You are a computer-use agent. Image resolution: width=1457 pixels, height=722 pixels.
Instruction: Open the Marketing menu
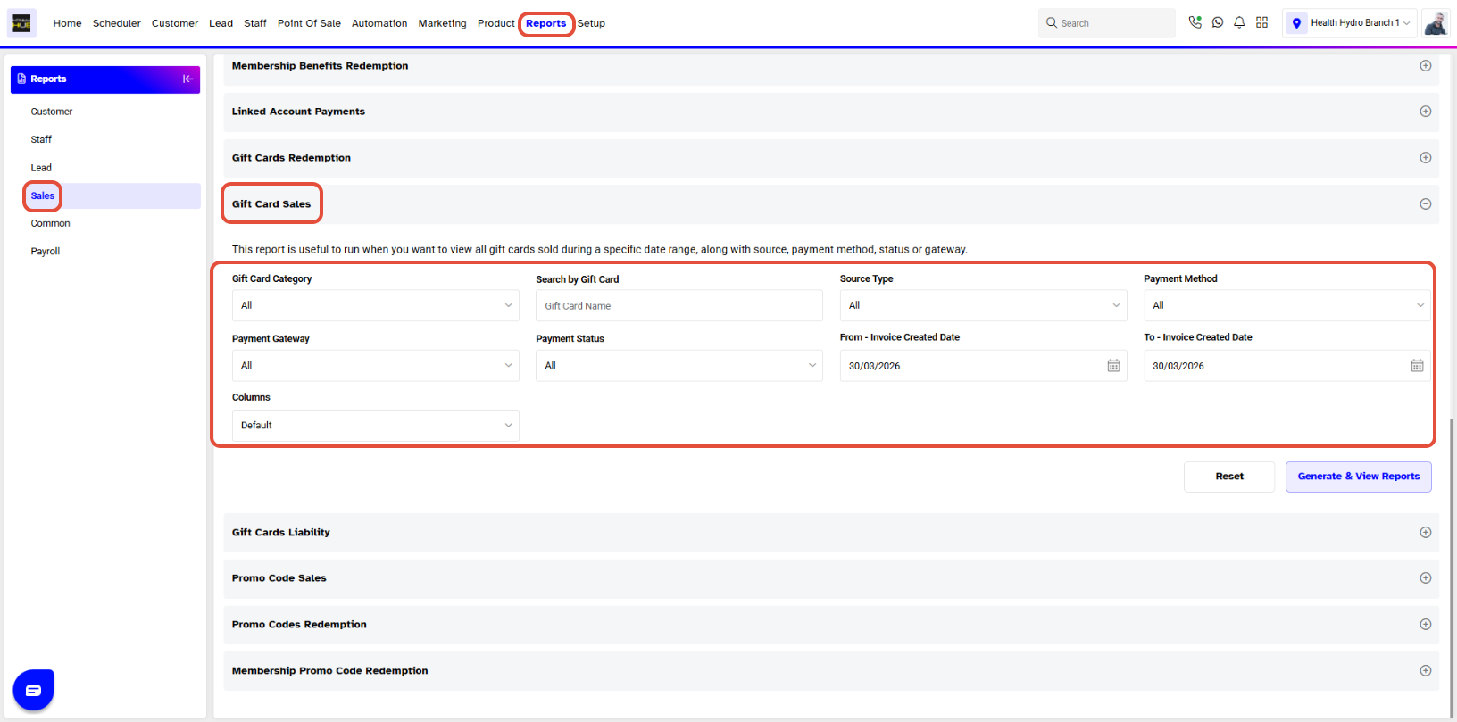tap(442, 23)
